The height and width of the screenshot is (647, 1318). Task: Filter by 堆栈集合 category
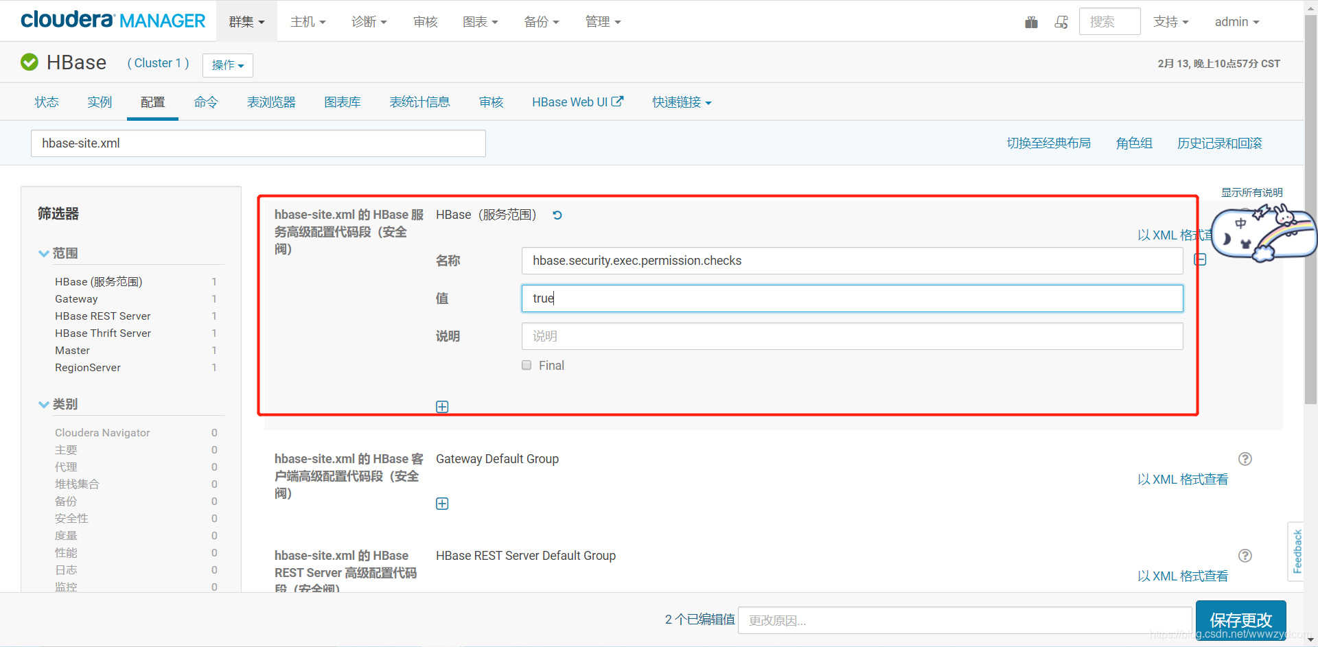click(77, 484)
